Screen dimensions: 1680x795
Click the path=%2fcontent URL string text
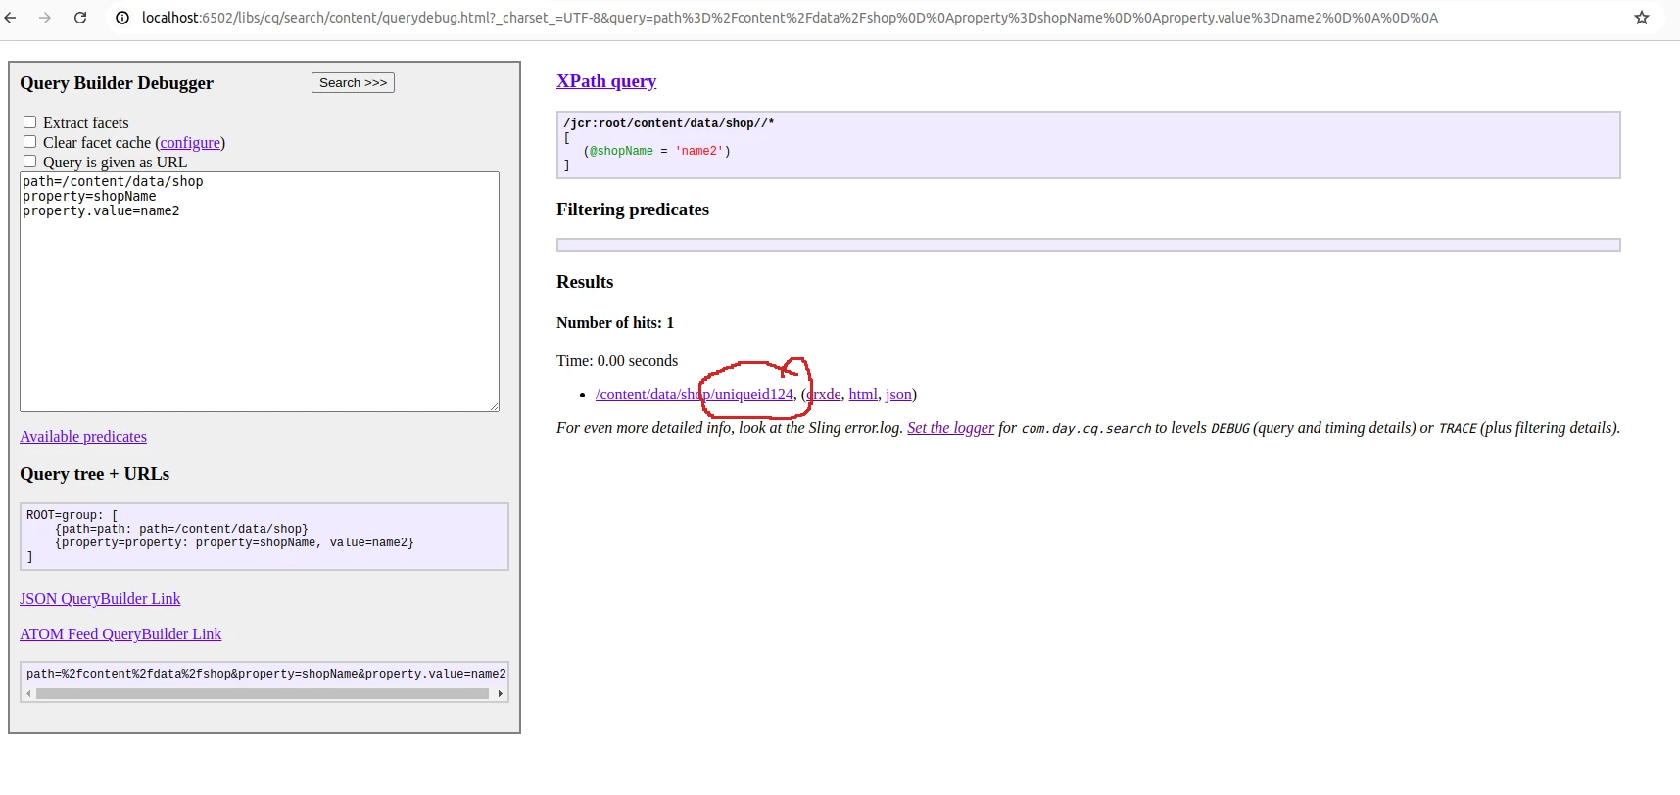pyautogui.click(x=266, y=674)
